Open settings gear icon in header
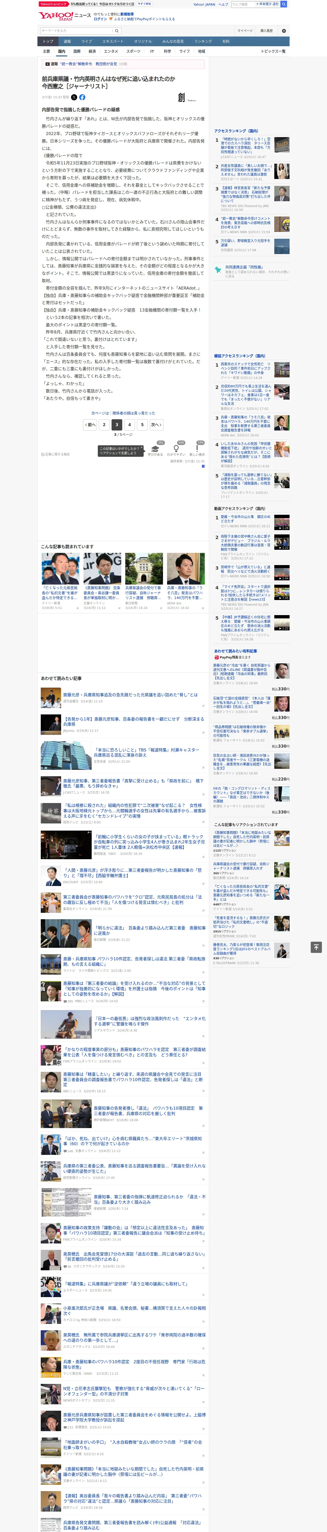Viewport: 327px width, 1532px height. click(x=284, y=31)
